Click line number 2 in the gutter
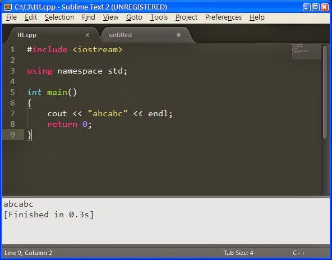Image resolution: width=332 pixels, height=260 pixels. click(x=12, y=60)
